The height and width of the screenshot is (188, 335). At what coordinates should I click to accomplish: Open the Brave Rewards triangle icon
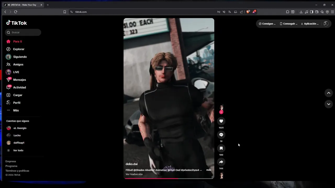pyautogui.click(x=254, y=12)
